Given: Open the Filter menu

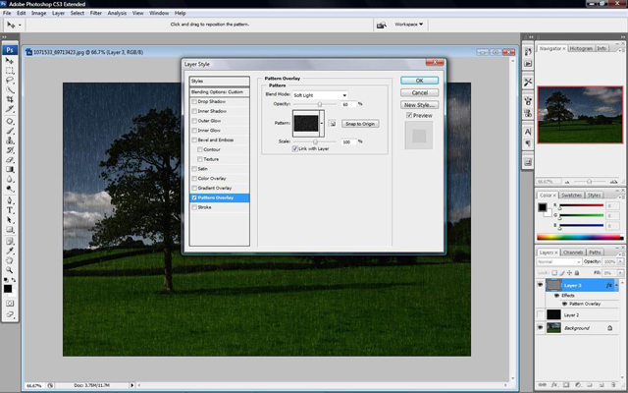Looking at the screenshot, I should 96,13.
